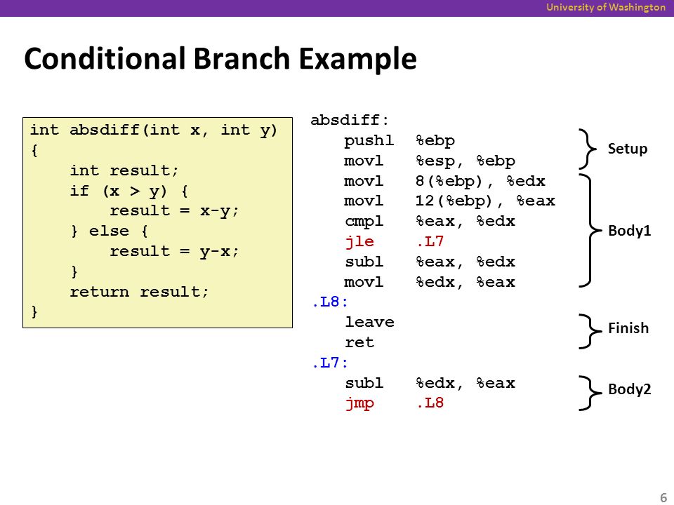Click the line 'int absdiff(int x, int y)'

click(154, 130)
